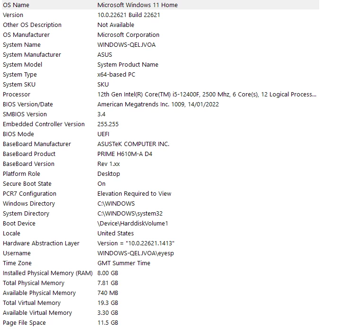Select the Secure Boot State label
340x329 pixels.
(x=27, y=184)
